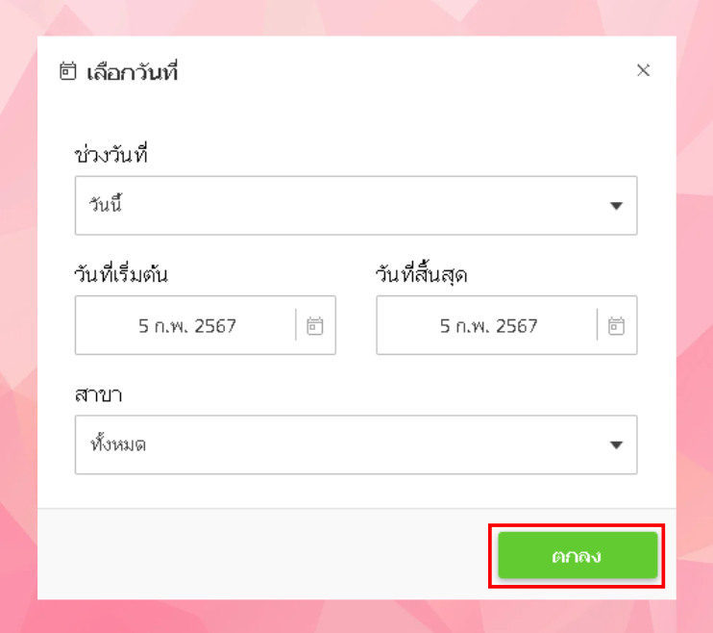The width and height of the screenshot is (713, 633).
Task: Open the ช่วงวันที่ combo box showing วันนี้
Action: tap(356, 205)
